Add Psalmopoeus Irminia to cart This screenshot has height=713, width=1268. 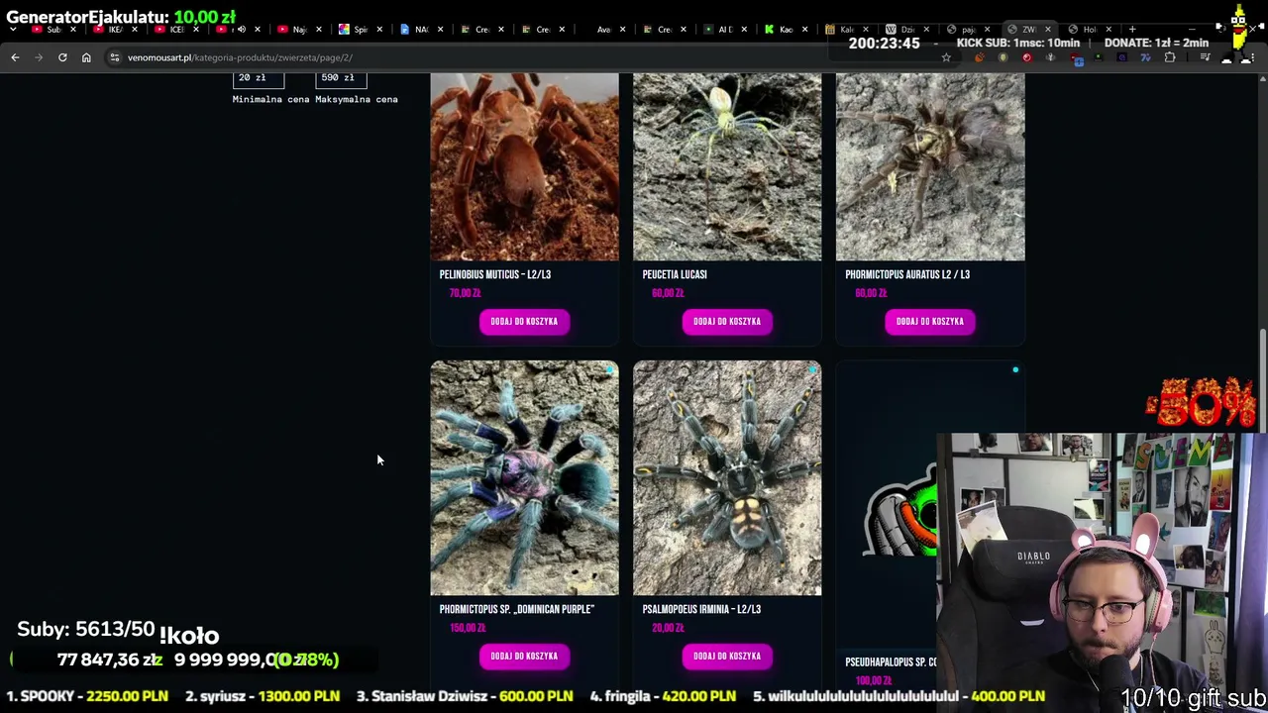tap(727, 657)
